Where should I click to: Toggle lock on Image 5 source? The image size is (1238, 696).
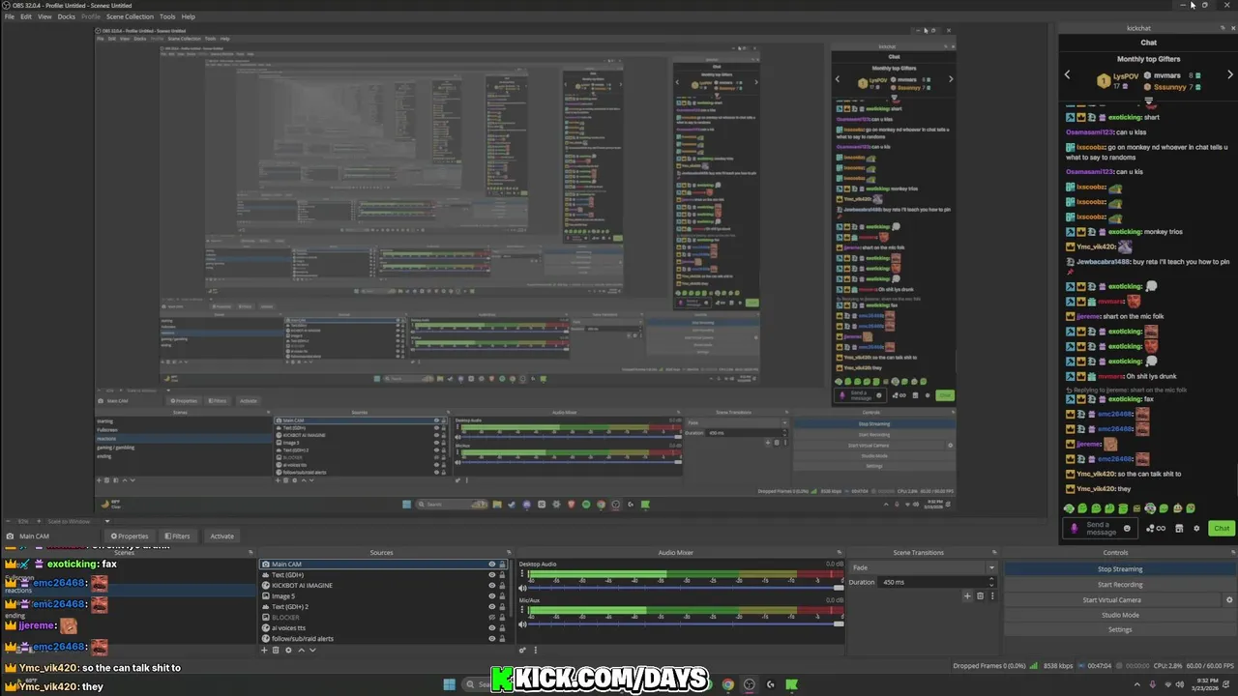(x=502, y=596)
